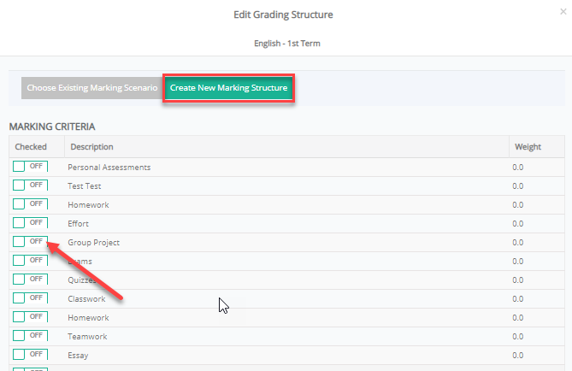The height and width of the screenshot is (371, 572).
Task: Click the Effort description text
Action: point(78,224)
